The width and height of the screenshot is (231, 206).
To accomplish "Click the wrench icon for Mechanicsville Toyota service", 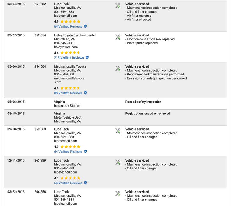I will point(118,68).
